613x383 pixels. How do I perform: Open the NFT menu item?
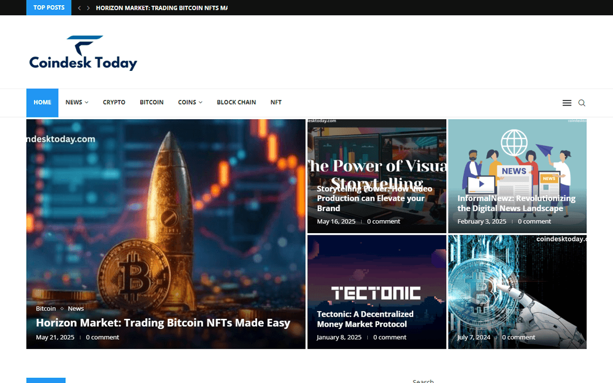coord(276,102)
